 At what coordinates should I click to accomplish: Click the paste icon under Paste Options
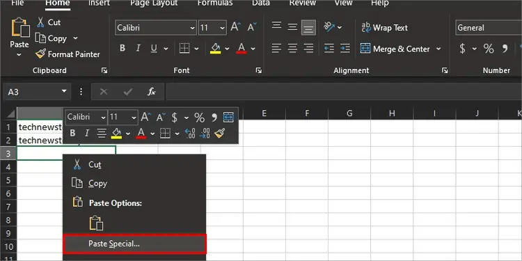point(96,223)
